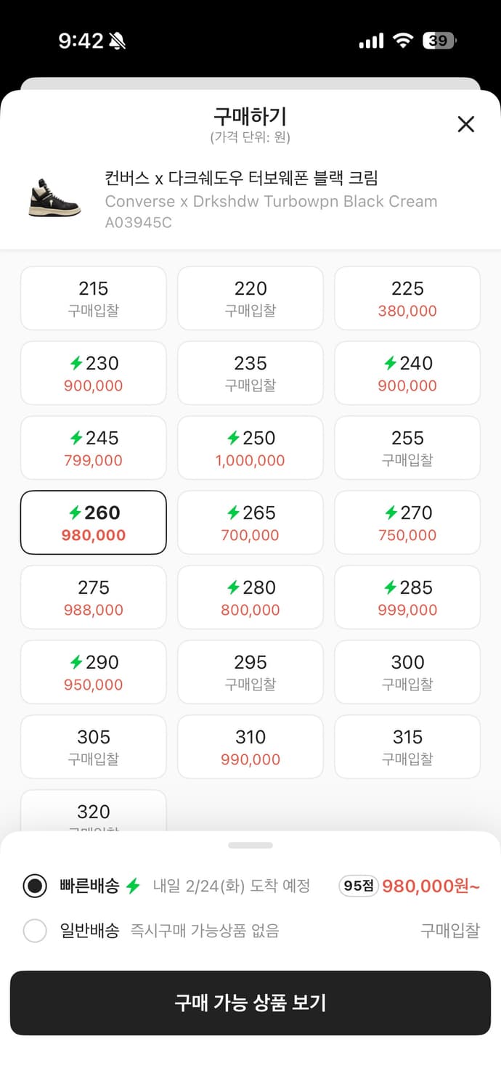Select the 빠른배송 delivery radio button
The width and height of the screenshot is (501, 1089).
tap(35, 885)
